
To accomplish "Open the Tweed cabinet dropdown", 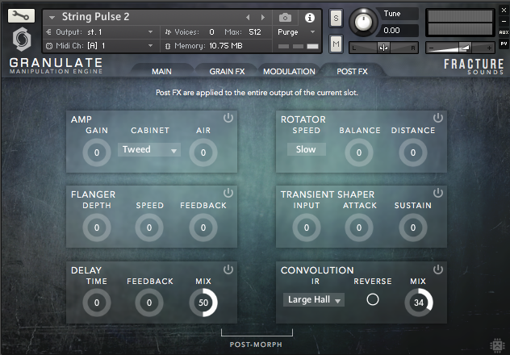I will click(150, 149).
